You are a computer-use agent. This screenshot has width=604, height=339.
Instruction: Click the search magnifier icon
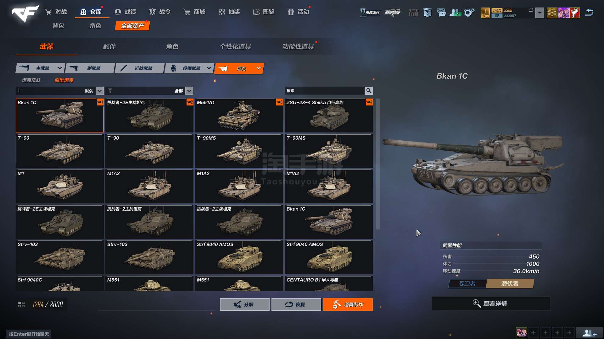369,91
